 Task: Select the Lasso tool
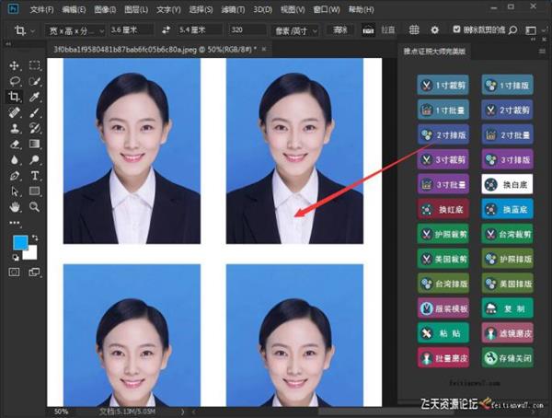click(14, 81)
